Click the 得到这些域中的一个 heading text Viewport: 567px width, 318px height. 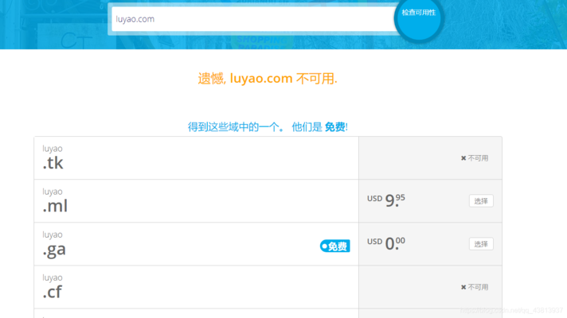tap(233, 126)
